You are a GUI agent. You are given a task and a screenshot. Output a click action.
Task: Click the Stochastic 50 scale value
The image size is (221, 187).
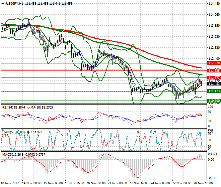pos(209,140)
